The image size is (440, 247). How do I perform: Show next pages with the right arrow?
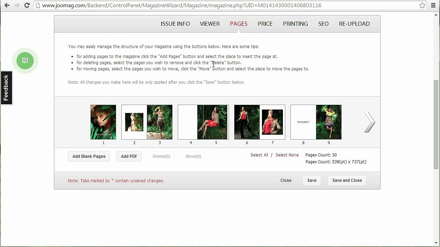370,122
